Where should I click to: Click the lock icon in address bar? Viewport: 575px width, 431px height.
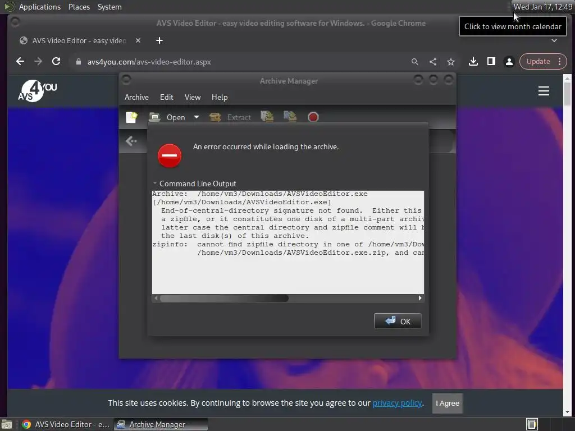click(x=78, y=62)
